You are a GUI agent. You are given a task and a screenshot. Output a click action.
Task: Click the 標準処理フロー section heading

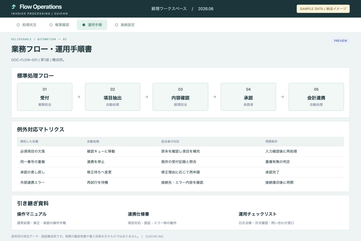tap(35, 76)
